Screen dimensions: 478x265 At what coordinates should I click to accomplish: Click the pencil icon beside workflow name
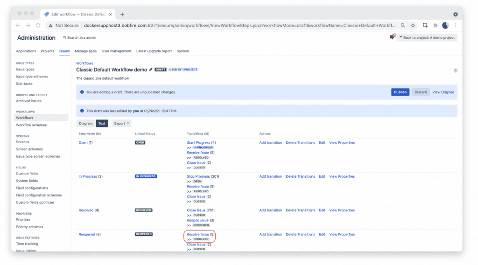(x=151, y=70)
